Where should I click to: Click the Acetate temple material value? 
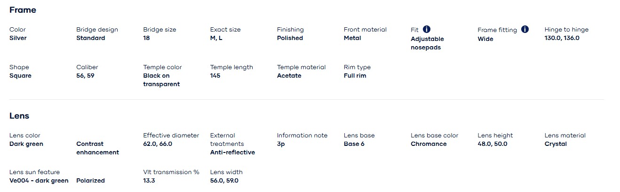click(x=289, y=76)
